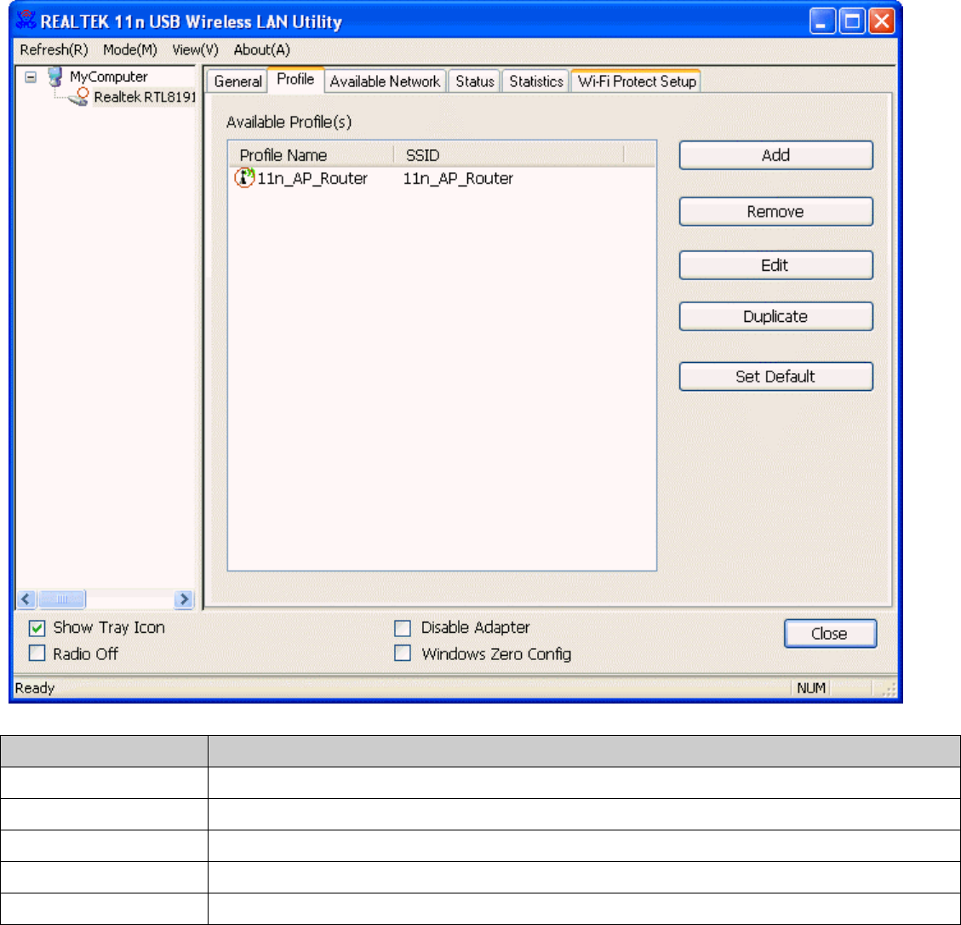The width and height of the screenshot is (961, 925).
Task: Minimize the Realtek utility window
Action: pos(822,21)
